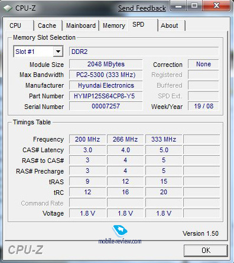
Task: Click the Slot #1 combo box text
Action: [x=25, y=52]
